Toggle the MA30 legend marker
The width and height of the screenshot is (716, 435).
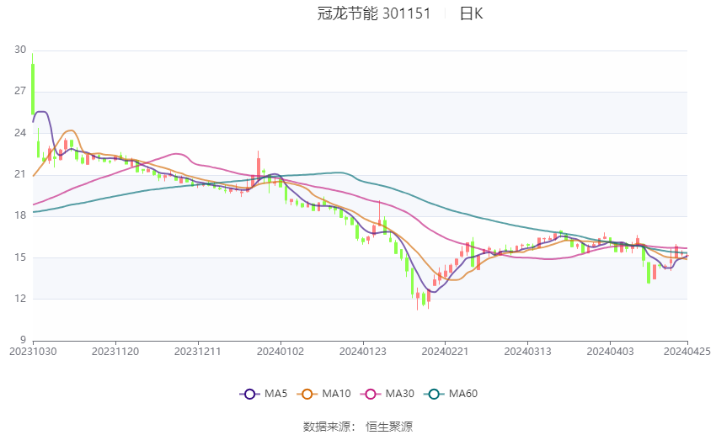click(371, 394)
